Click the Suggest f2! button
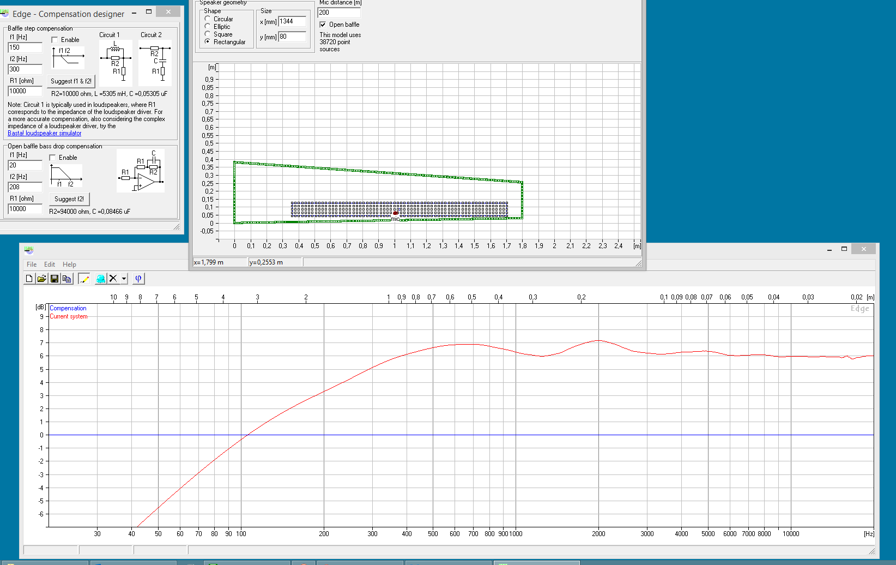Screen dimensions: 896x565 point(69,199)
